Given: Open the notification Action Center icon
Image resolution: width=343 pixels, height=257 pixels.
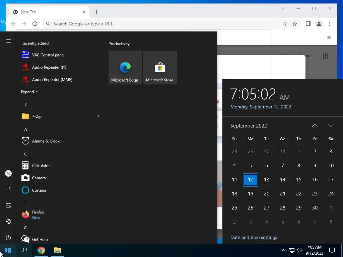Looking at the screenshot, I should click(x=332, y=250).
